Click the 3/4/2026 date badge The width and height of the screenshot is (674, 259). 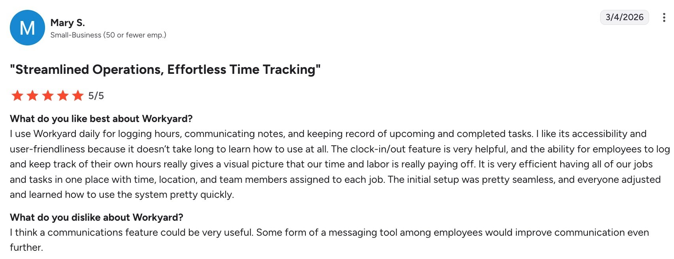[x=624, y=17]
